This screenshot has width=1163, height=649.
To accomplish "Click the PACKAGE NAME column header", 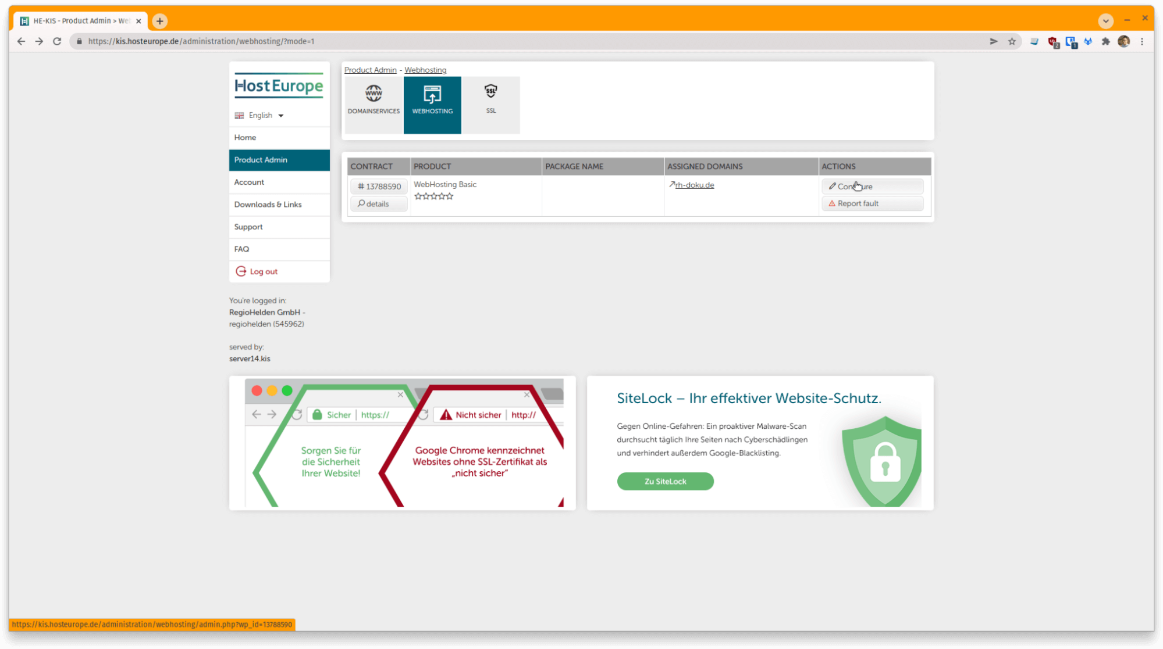I will tap(603, 166).
